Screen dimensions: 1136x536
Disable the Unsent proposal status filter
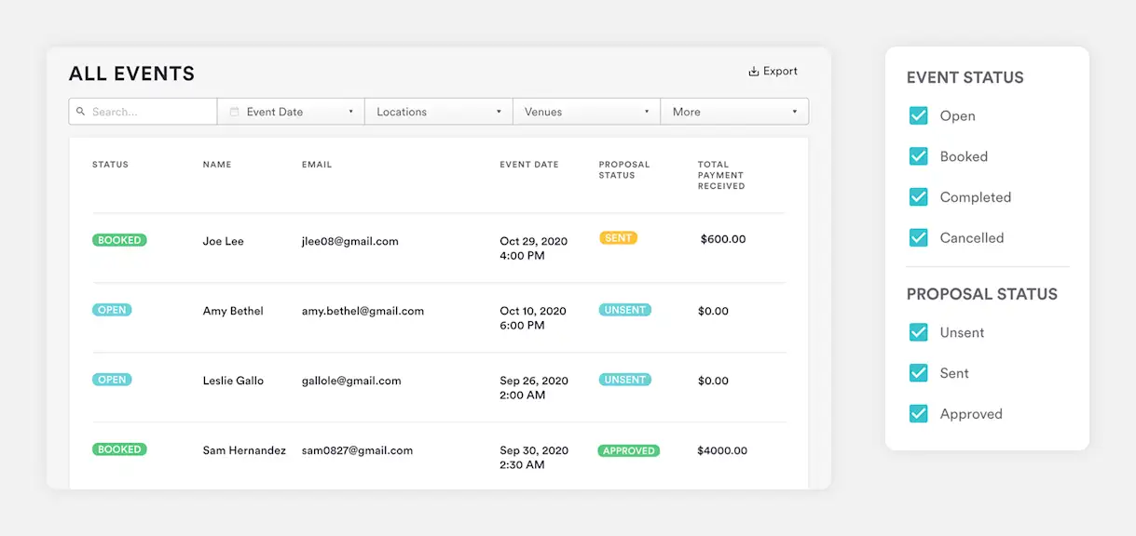coord(919,332)
